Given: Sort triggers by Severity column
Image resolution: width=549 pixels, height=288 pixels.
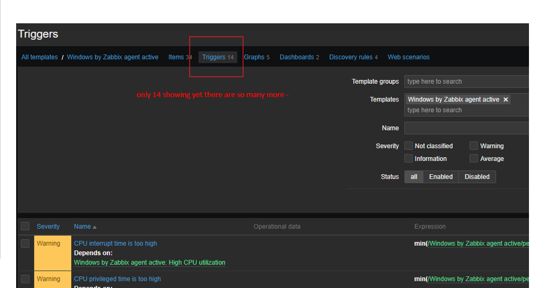Looking at the screenshot, I should [48, 226].
